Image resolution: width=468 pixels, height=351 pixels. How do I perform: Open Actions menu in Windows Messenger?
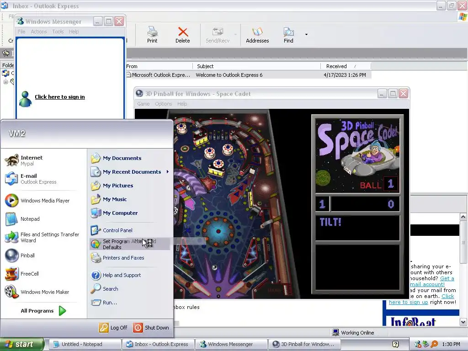pos(39,32)
